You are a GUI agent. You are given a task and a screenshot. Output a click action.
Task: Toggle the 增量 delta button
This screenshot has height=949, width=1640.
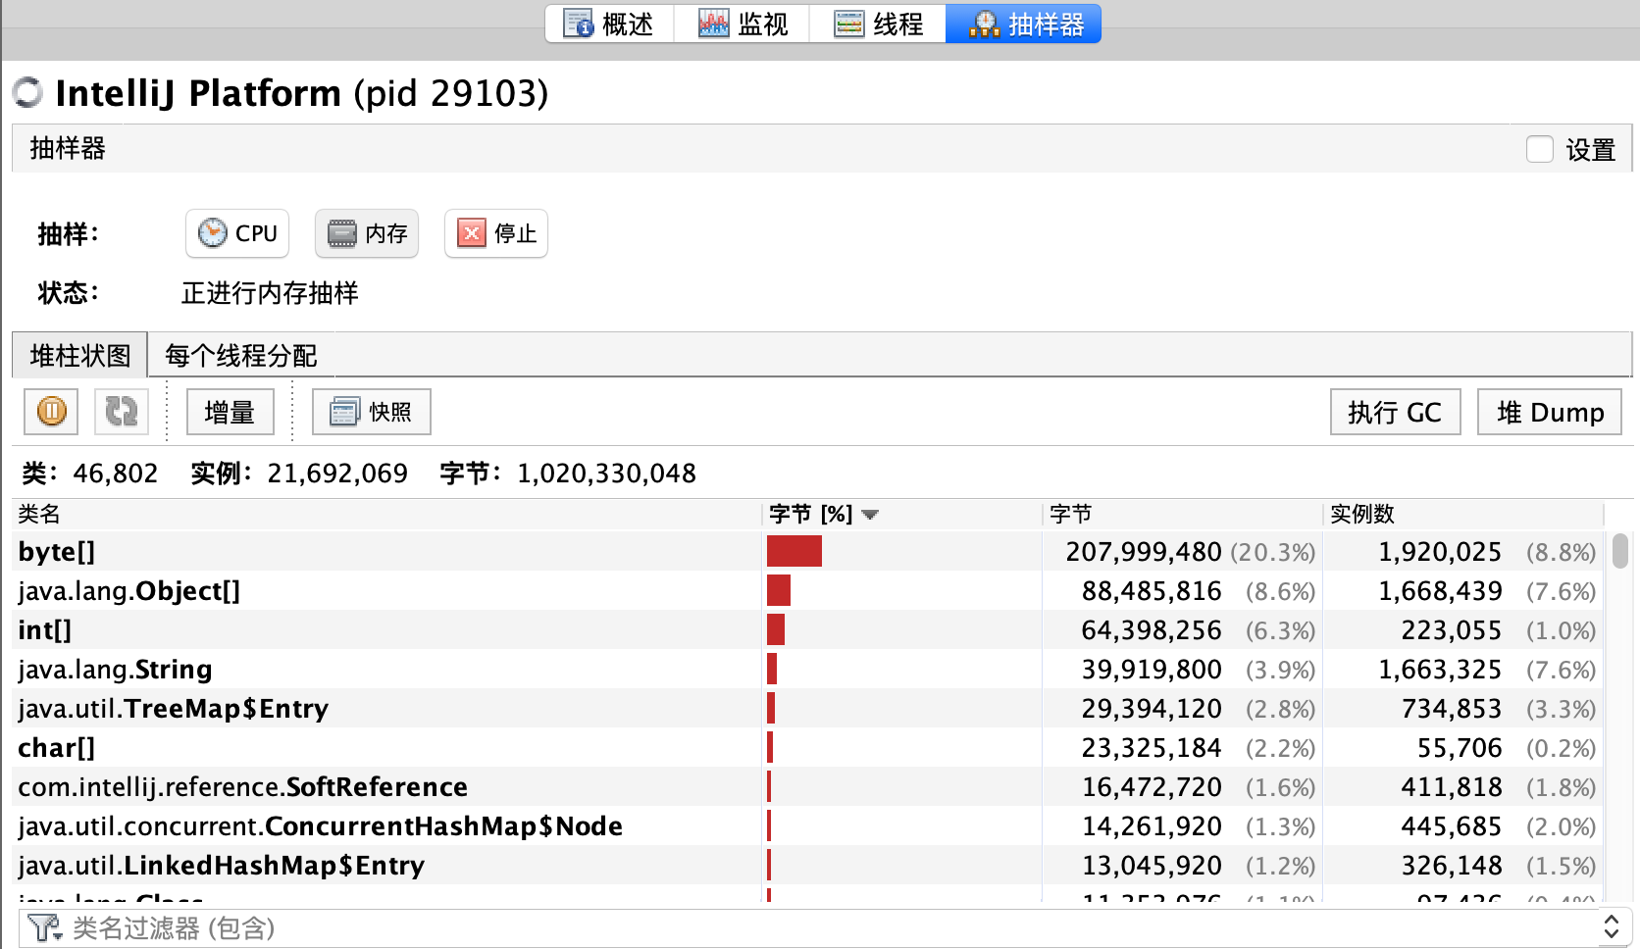point(230,412)
